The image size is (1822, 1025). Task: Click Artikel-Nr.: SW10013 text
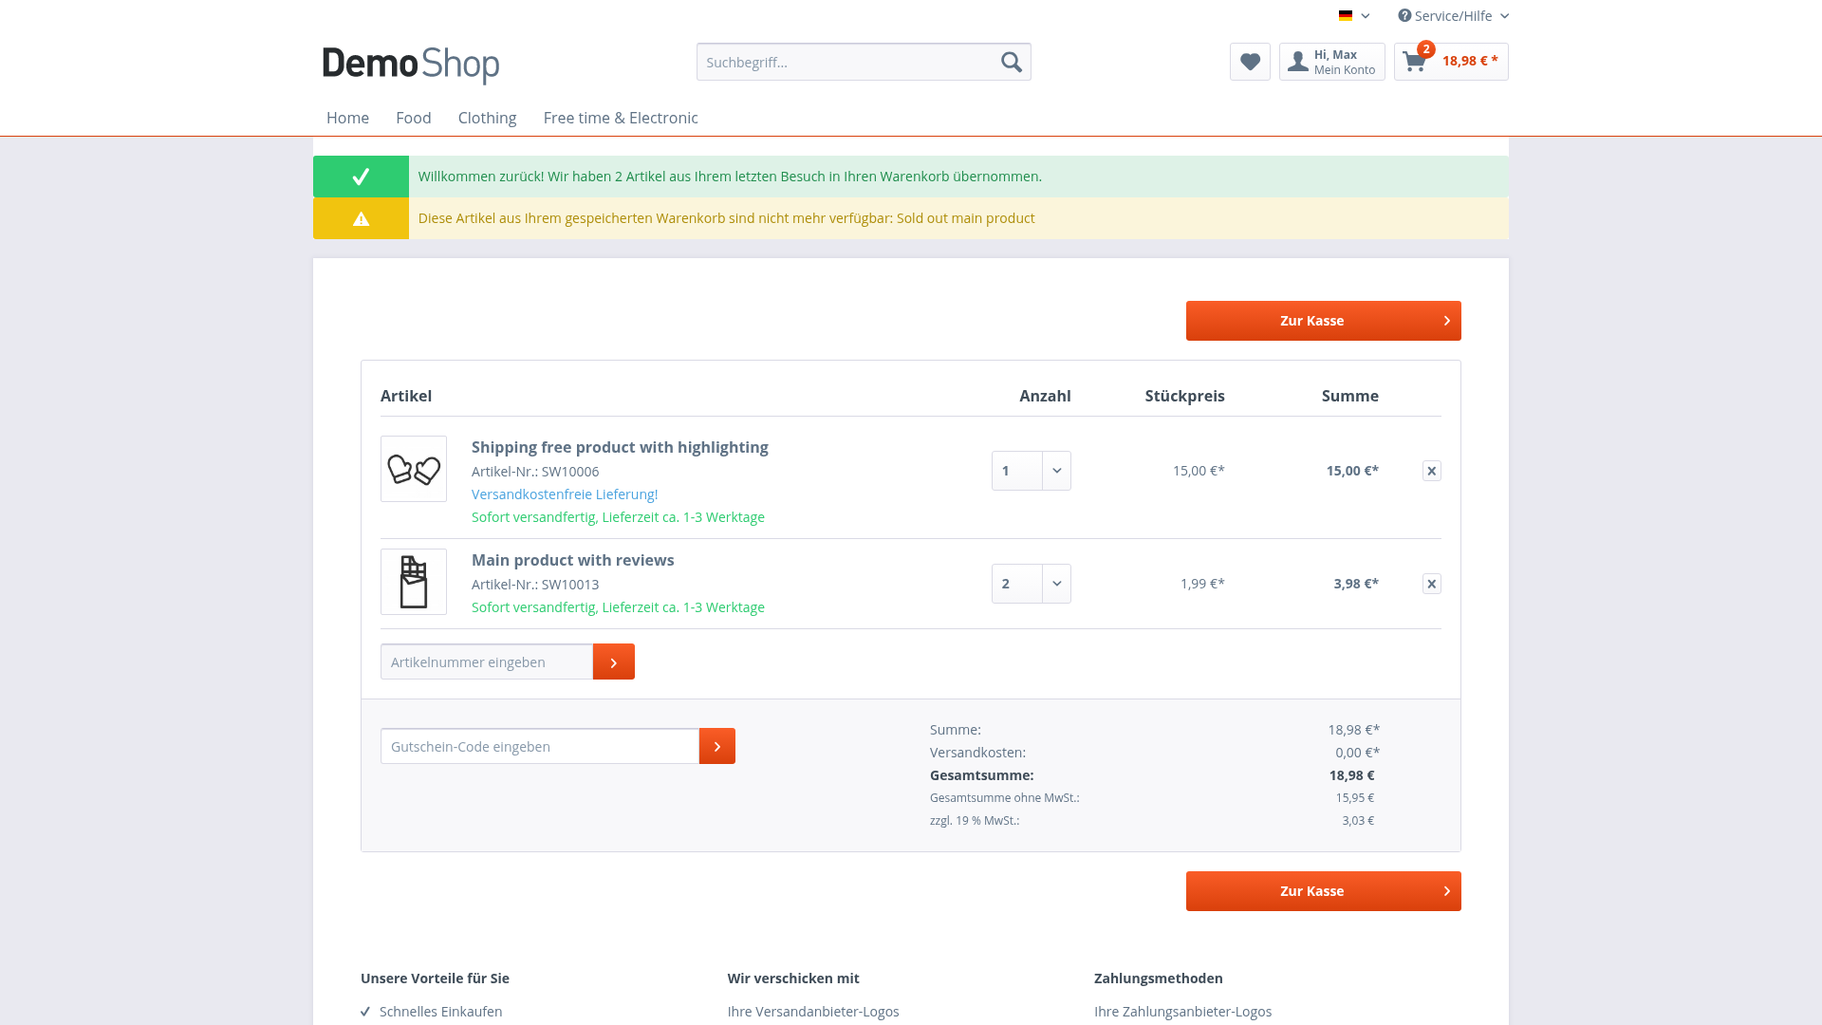click(x=535, y=585)
